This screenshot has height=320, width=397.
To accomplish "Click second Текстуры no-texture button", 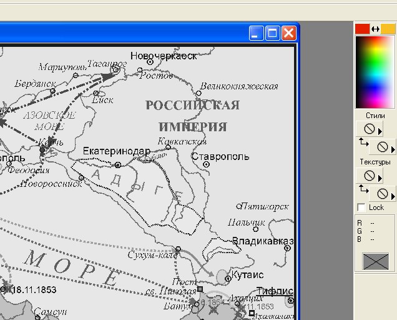I will tap(382, 194).
